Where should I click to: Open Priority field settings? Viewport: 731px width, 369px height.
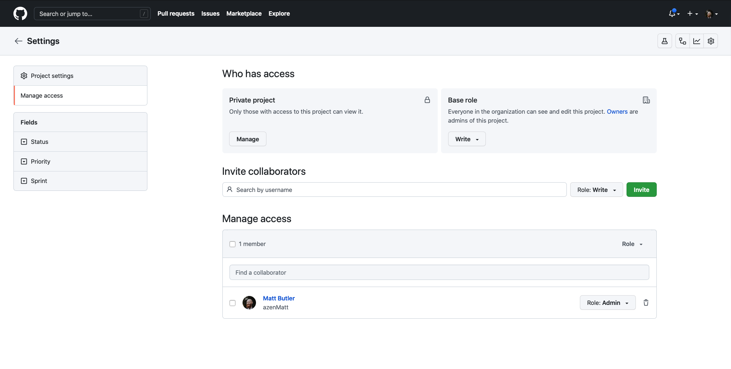tap(81, 161)
